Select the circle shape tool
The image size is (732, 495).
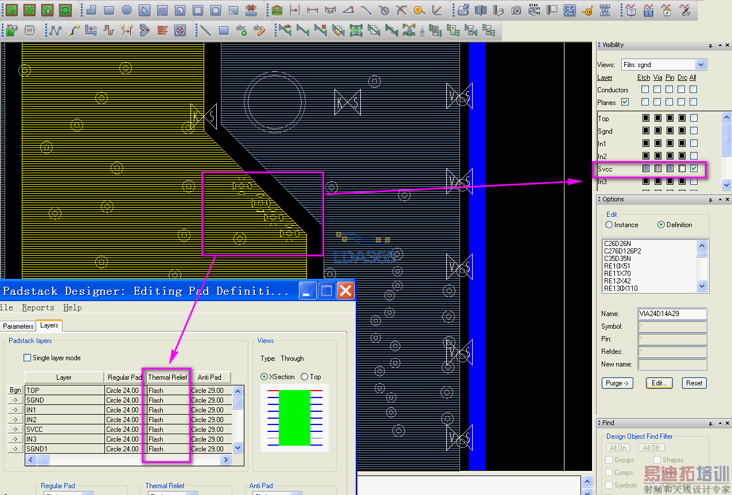(x=127, y=10)
